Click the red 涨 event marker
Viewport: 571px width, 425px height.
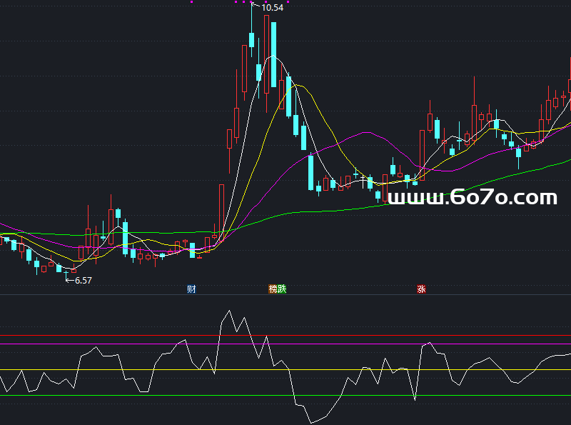pyautogui.click(x=421, y=289)
